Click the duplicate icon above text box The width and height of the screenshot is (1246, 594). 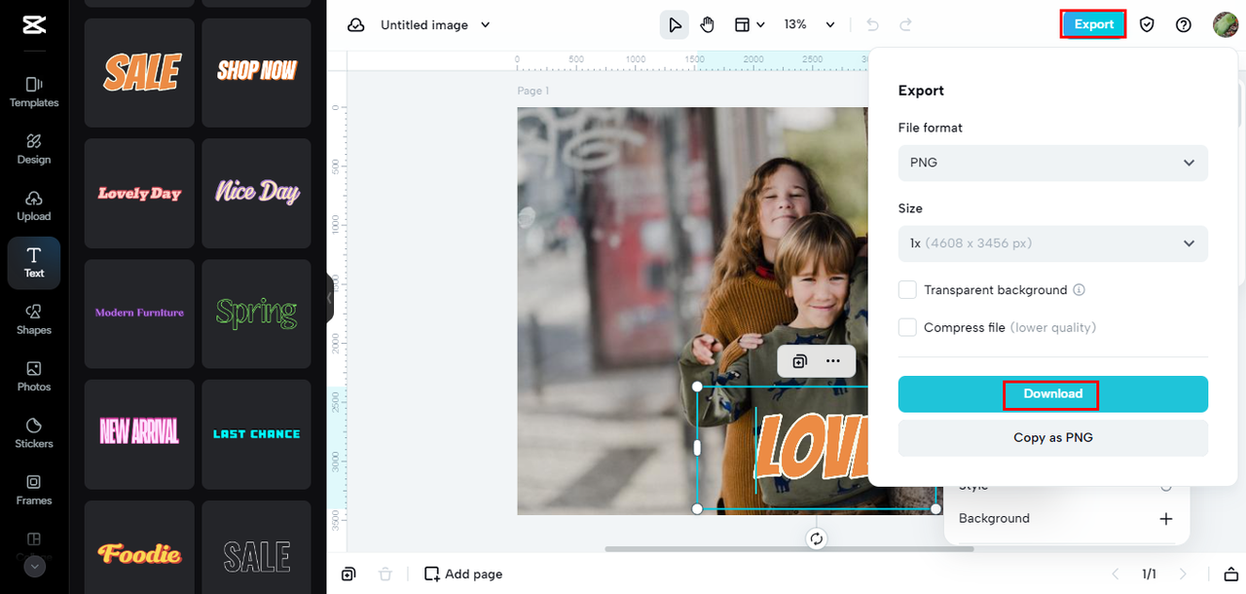pos(799,361)
